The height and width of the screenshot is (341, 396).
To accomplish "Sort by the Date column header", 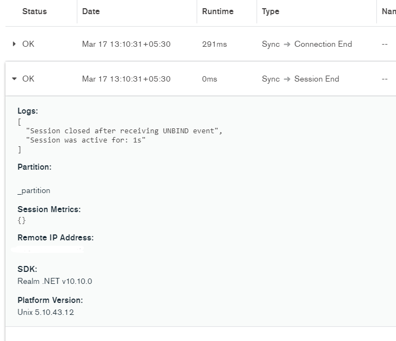I will coord(91,11).
